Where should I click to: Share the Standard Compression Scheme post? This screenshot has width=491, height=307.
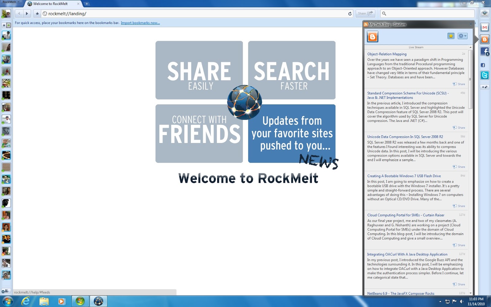[459, 128]
